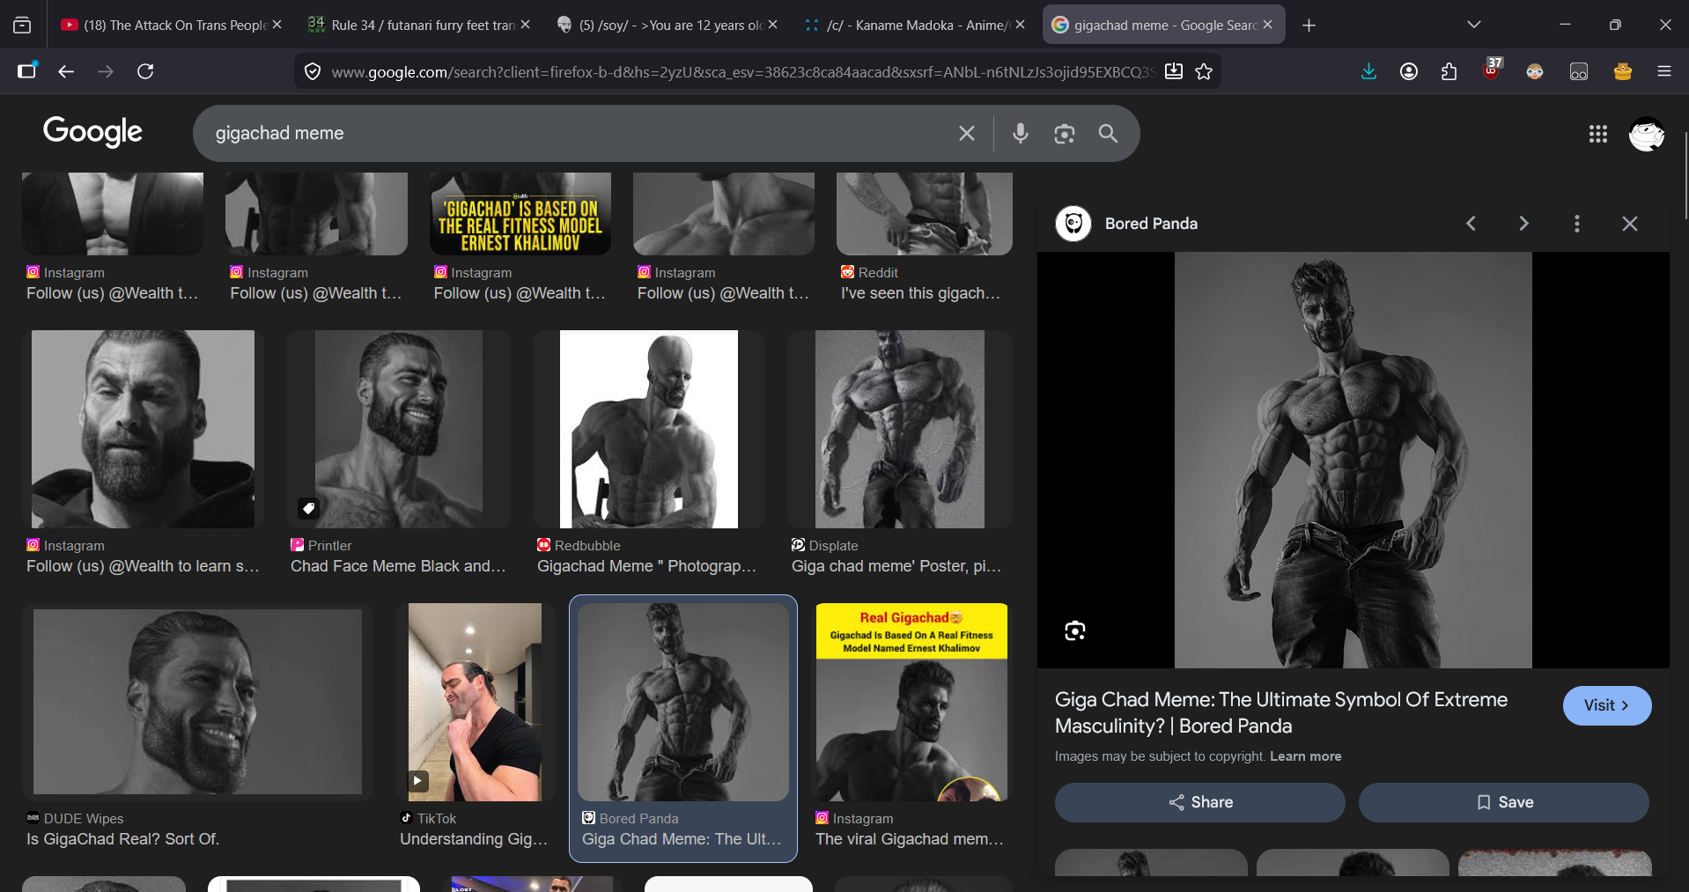Open 'Giga chad meme' Poster, pi…' result title
The width and height of the screenshot is (1689, 892).
[896, 566]
